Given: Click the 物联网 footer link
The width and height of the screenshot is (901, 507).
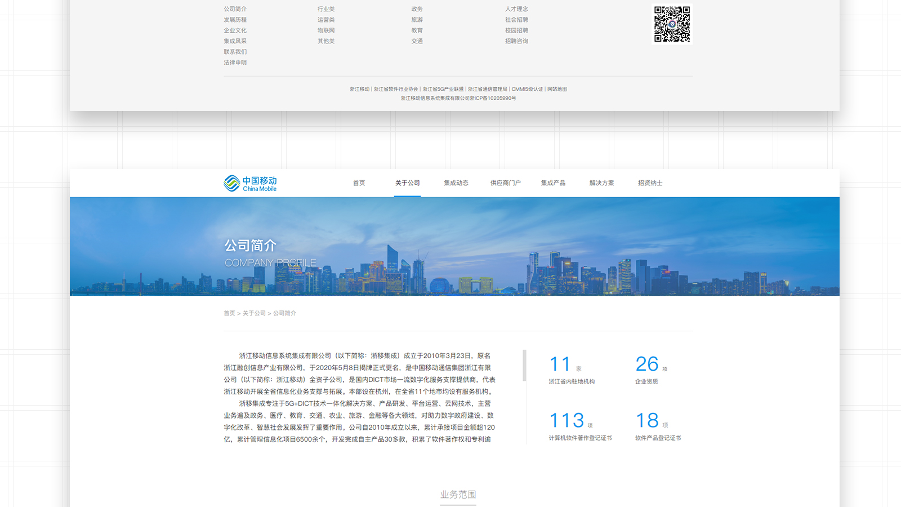Looking at the screenshot, I should [325, 30].
